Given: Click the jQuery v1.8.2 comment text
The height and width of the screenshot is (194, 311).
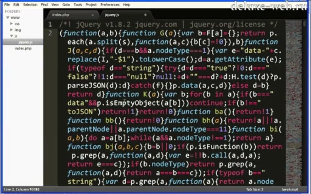Looking at the screenshot, I should coord(103,25).
